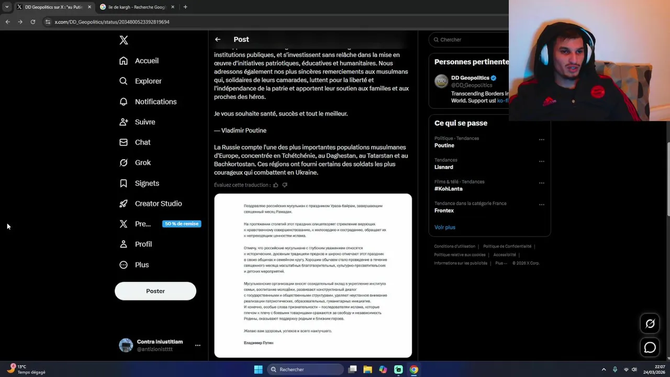Screen dimensions: 670x377
Task: Open Informations sur les publicités link
Action: point(461,263)
